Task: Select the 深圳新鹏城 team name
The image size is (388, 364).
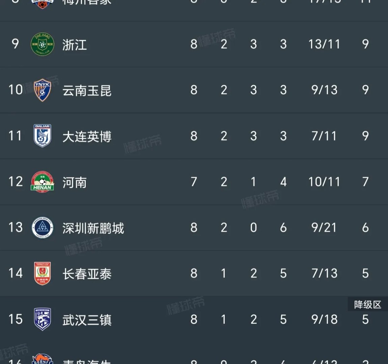Action: tap(93, 228)
